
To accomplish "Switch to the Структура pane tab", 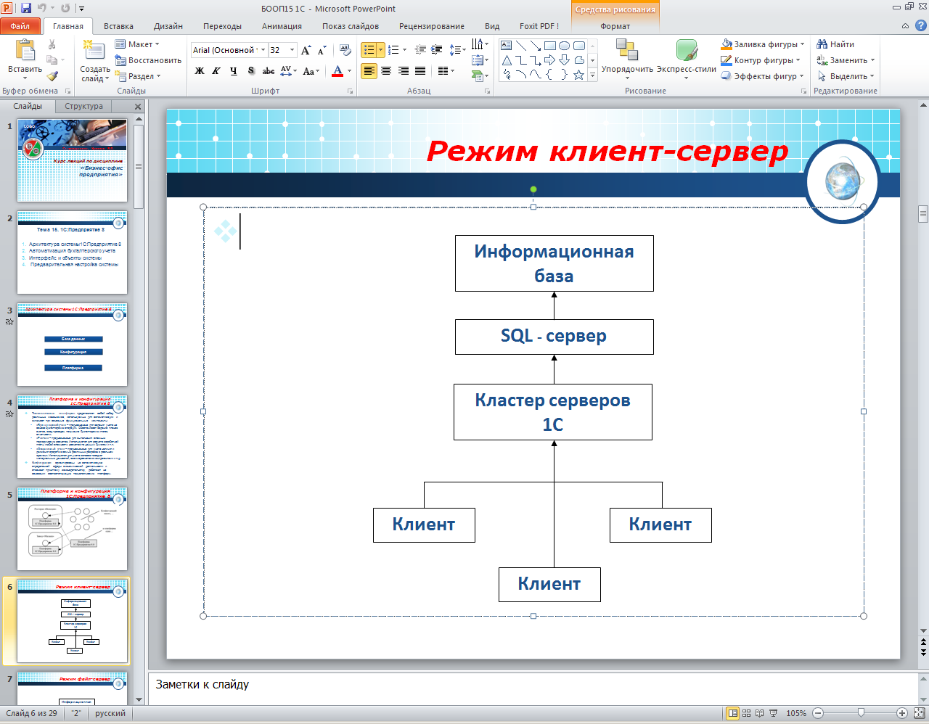I will (x=83, y=106).
